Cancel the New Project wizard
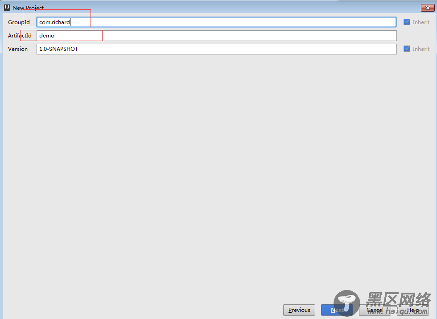 375,310
